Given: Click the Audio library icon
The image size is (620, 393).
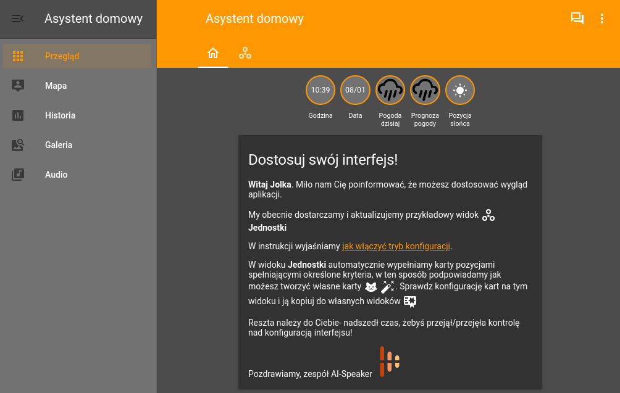Looking at the screenshot, I should tap(18, 175).
